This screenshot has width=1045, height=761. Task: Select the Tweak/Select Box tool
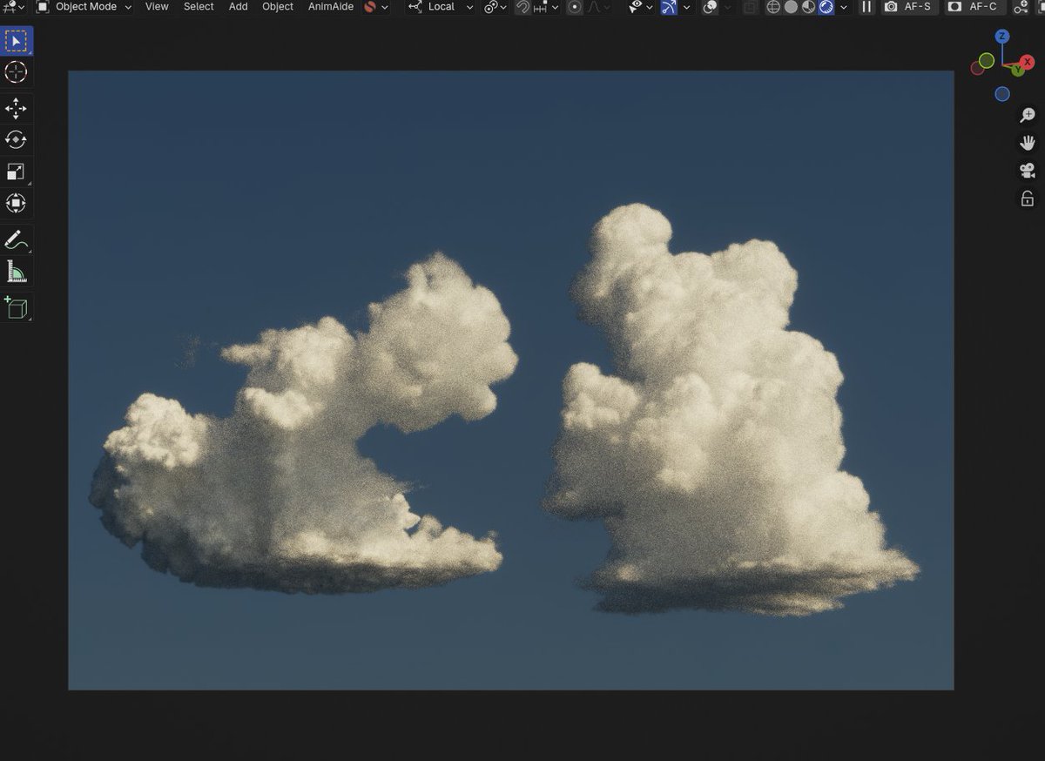point(16,40)
